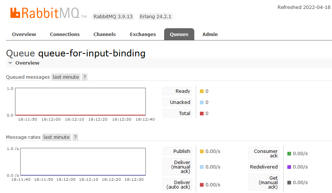The width and height of the screenshot is (332, 193).
Task: Click the Redelivered 0.00/s value
Action: click(x=300, y=167)
